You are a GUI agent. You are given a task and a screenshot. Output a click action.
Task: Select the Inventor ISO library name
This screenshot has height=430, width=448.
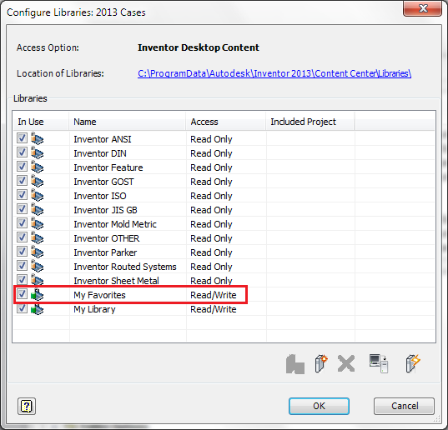(100, 196)
